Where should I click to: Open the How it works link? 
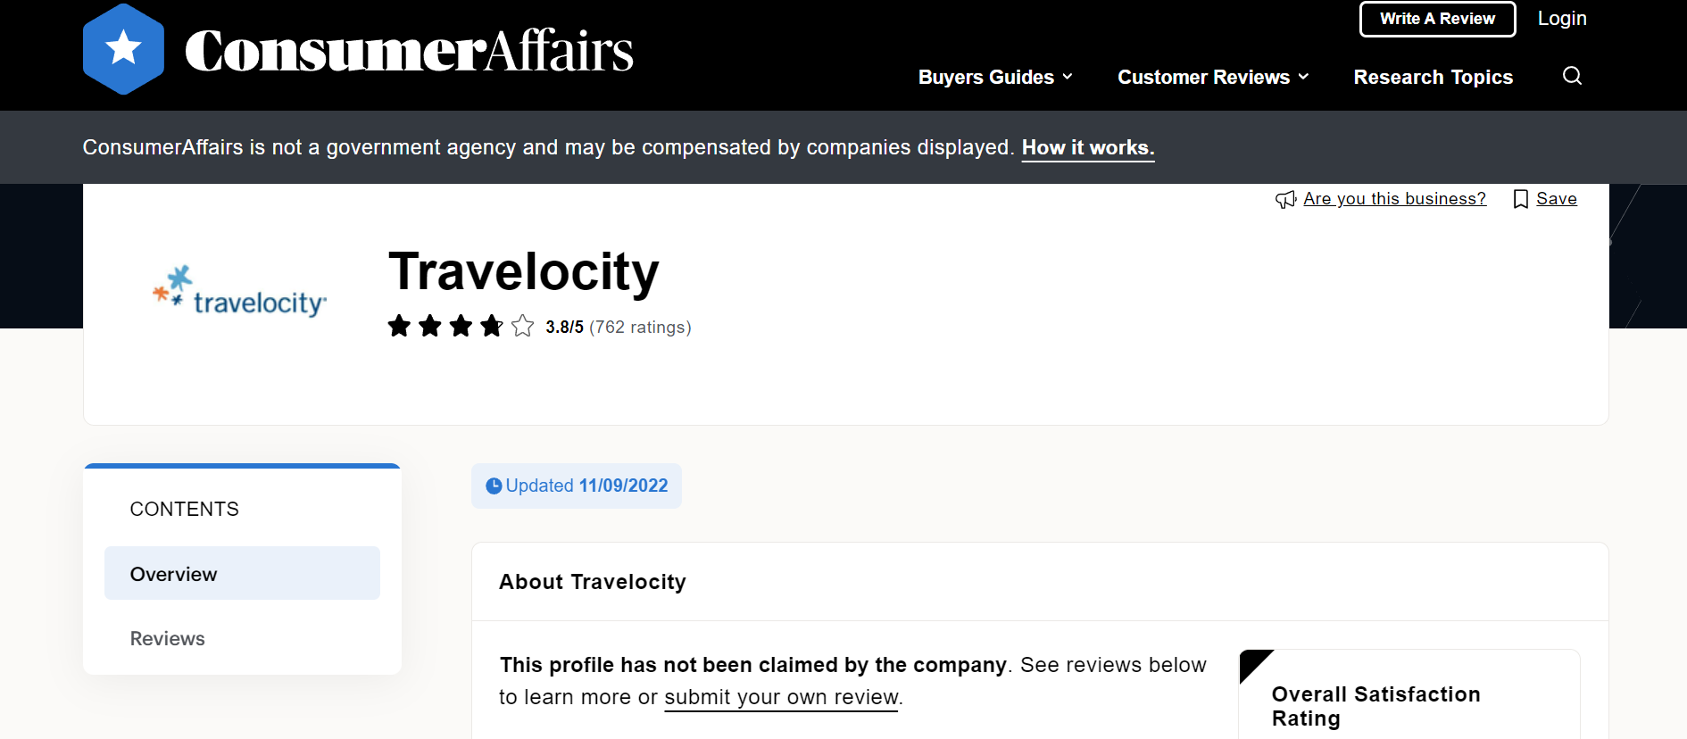[1088, 148]
